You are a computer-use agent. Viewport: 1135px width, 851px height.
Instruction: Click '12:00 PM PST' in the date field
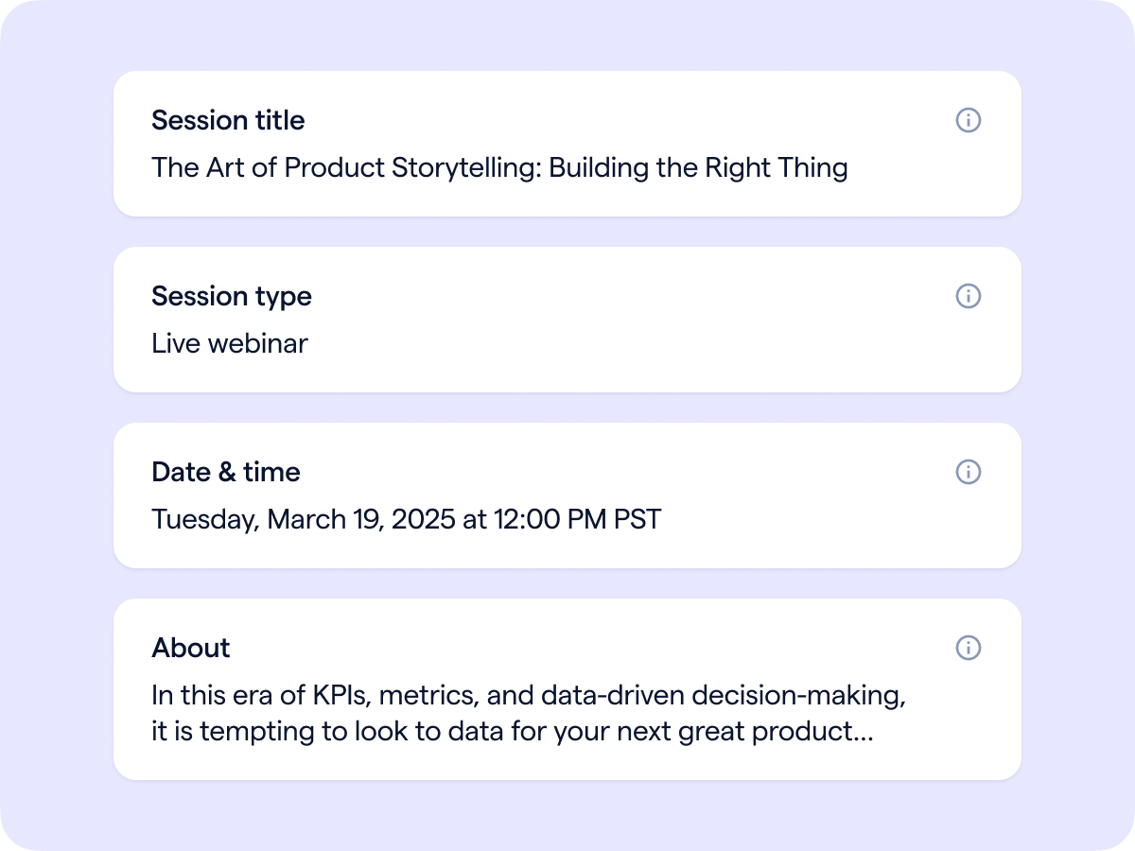click(577, 519)
